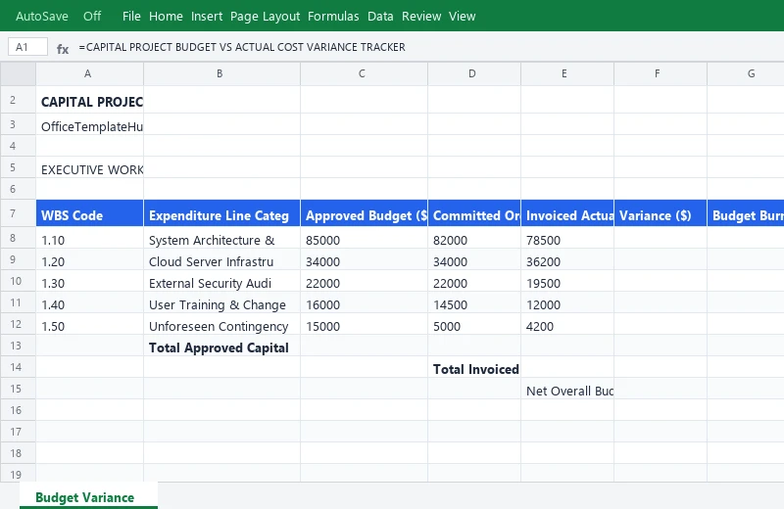Click WBS code 1.20 cell
The height and width of the screenshot is (509, 784).
(89, 259)
